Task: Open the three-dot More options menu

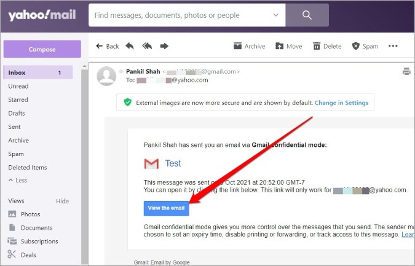Action: click(x=393, y=46)
